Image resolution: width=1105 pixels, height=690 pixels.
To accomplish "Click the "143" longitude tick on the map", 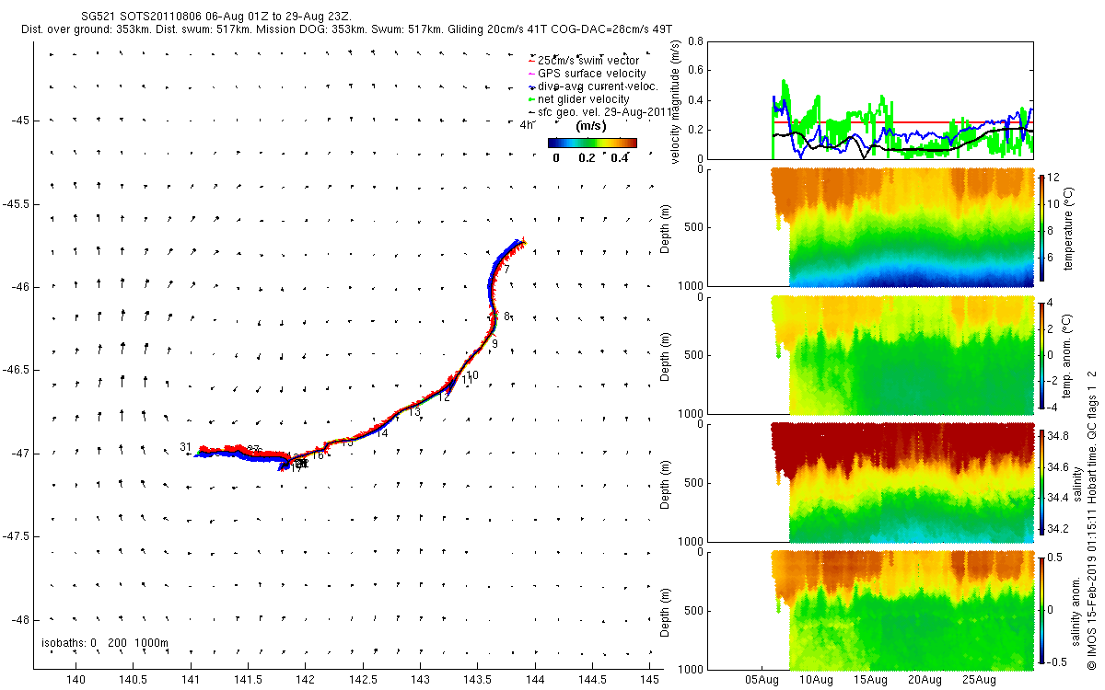I will 420,680.
